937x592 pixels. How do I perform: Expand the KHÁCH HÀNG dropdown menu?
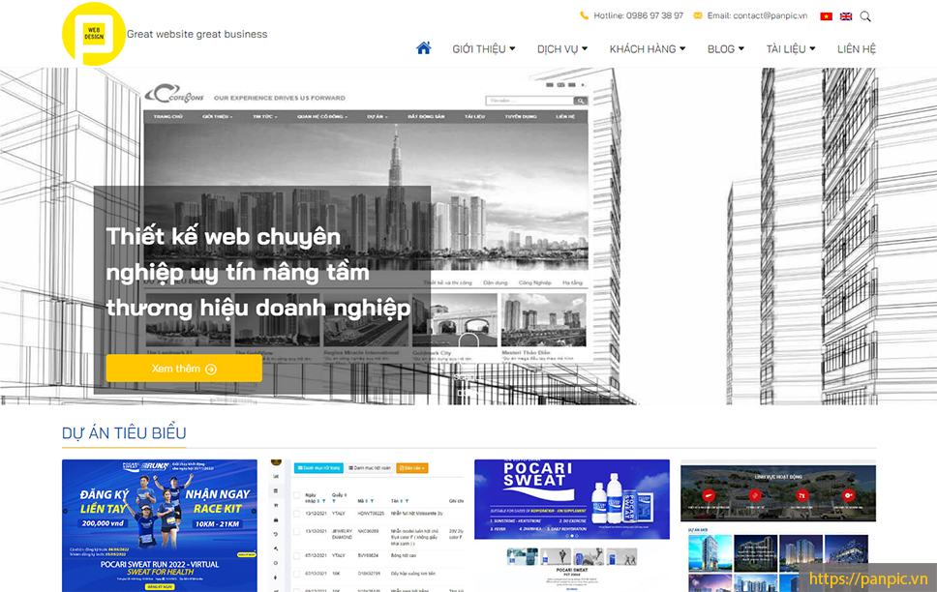(x=647, y=49)
